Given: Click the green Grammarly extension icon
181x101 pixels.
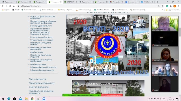Looking at the screenshot, I should pos(167,6).
